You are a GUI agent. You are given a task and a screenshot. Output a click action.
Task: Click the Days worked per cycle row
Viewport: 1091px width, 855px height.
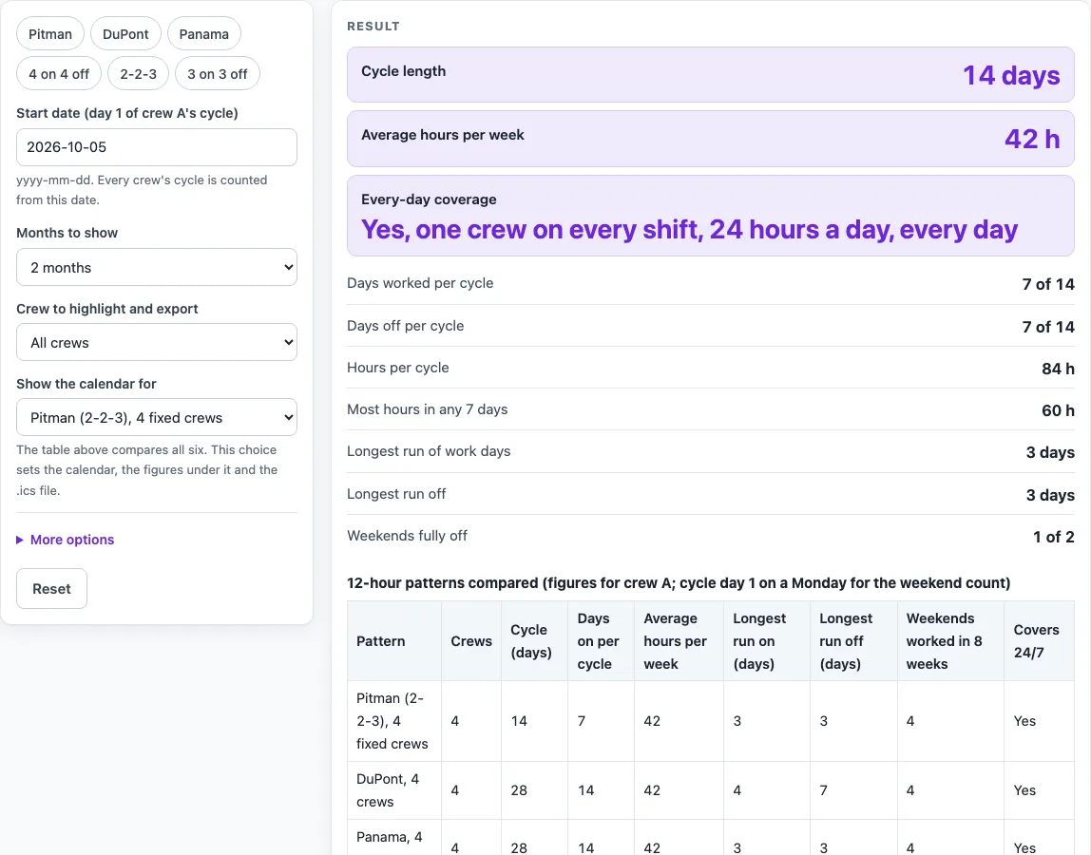(x=711, y=283)
